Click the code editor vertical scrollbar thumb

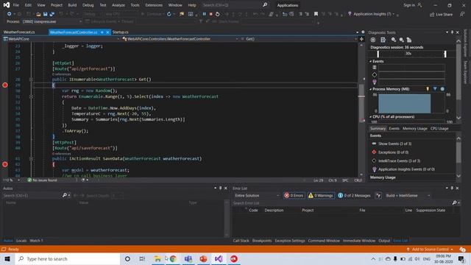click(x=361, y=104)
